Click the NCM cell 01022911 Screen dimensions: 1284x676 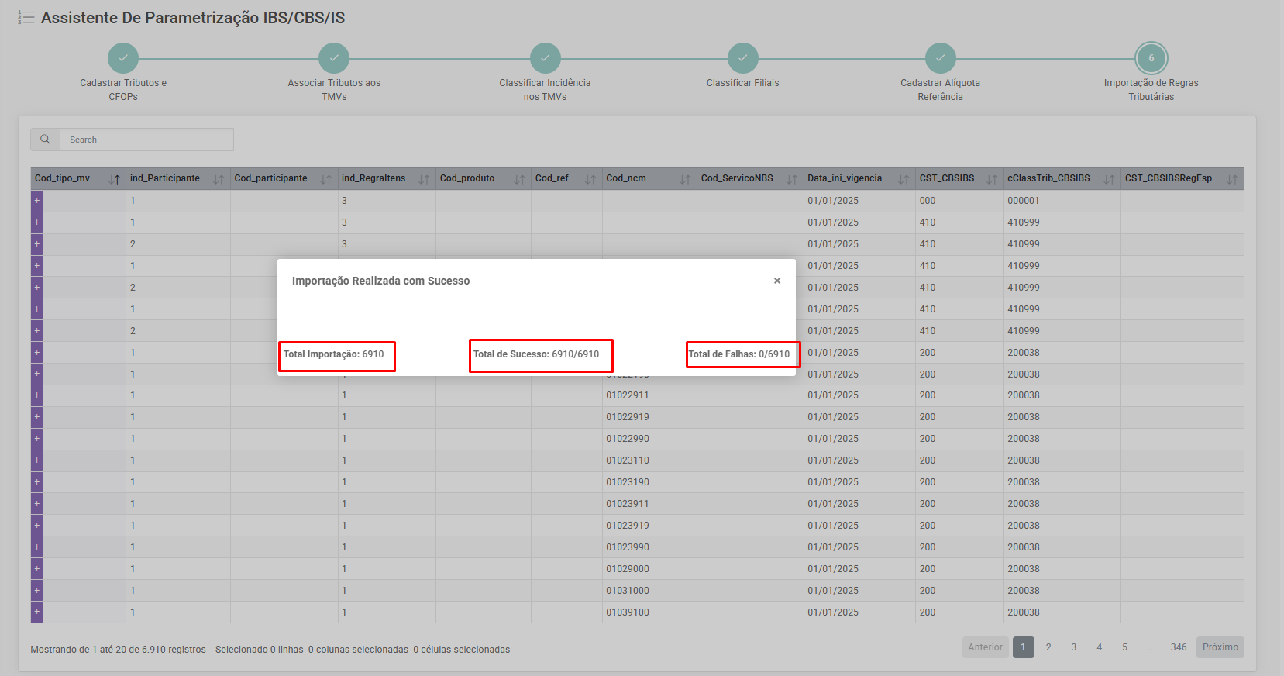pos(628,395)
